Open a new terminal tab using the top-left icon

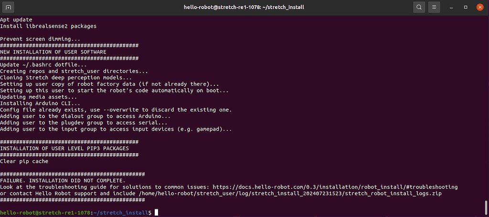(8, 7)
